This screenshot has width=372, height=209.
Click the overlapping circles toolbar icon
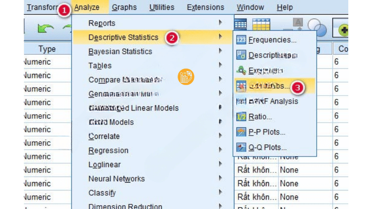(x=318, y=26)
